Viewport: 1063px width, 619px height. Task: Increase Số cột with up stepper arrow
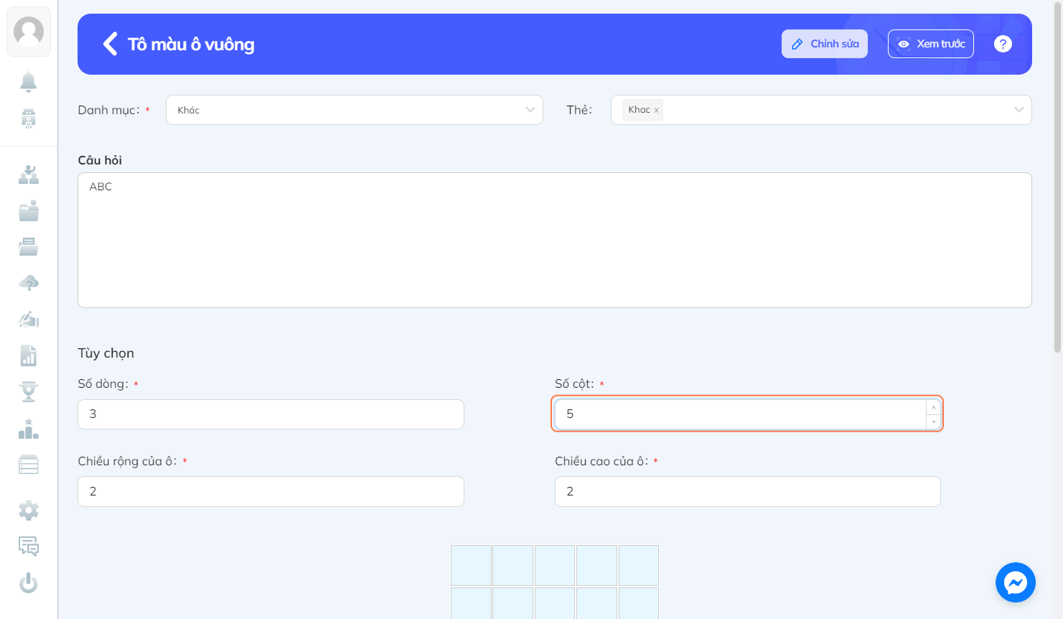933,407
